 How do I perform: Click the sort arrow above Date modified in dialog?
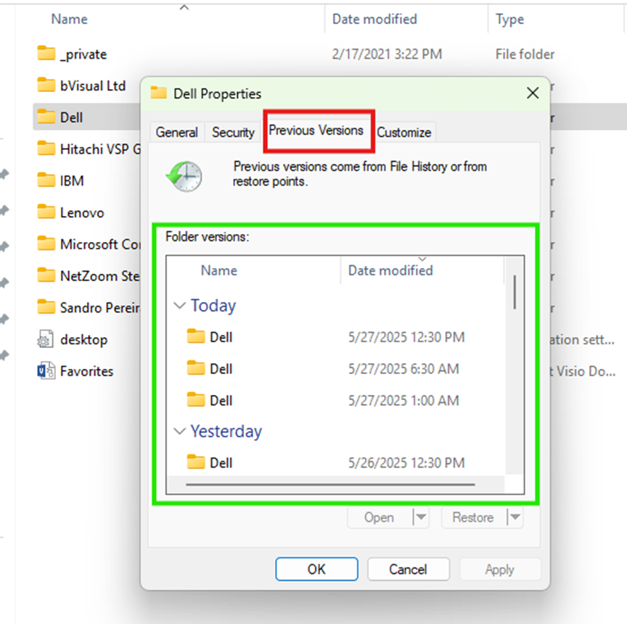(x=422, y=259)
